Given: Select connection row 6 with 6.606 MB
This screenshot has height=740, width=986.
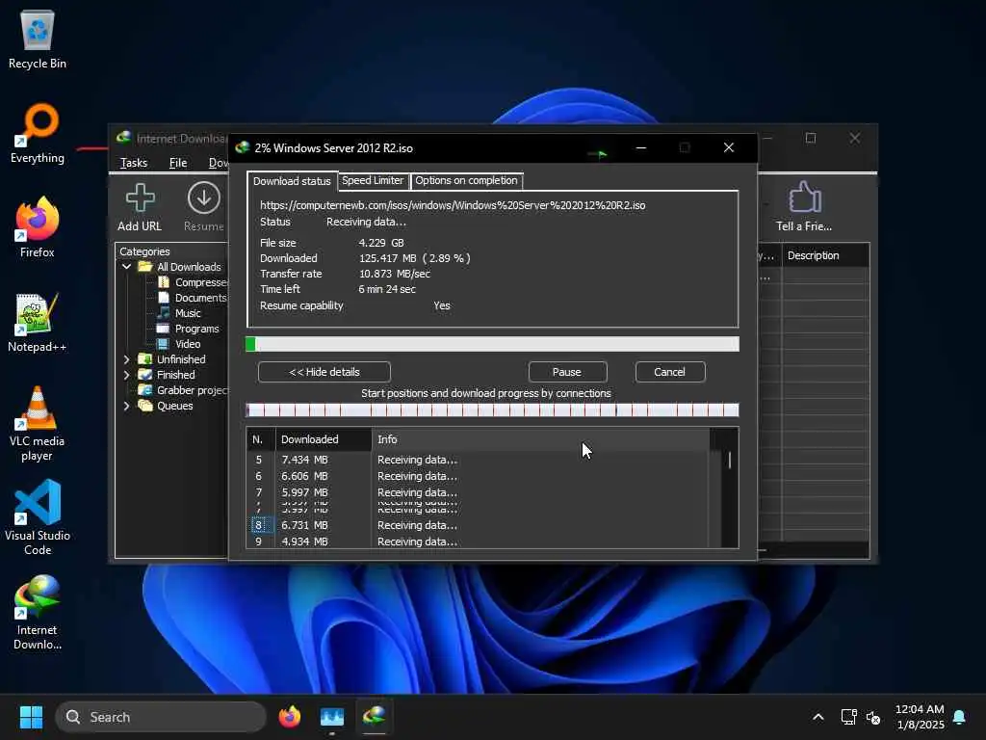Looking at the screenshot, I should click(x=478, y=476).
